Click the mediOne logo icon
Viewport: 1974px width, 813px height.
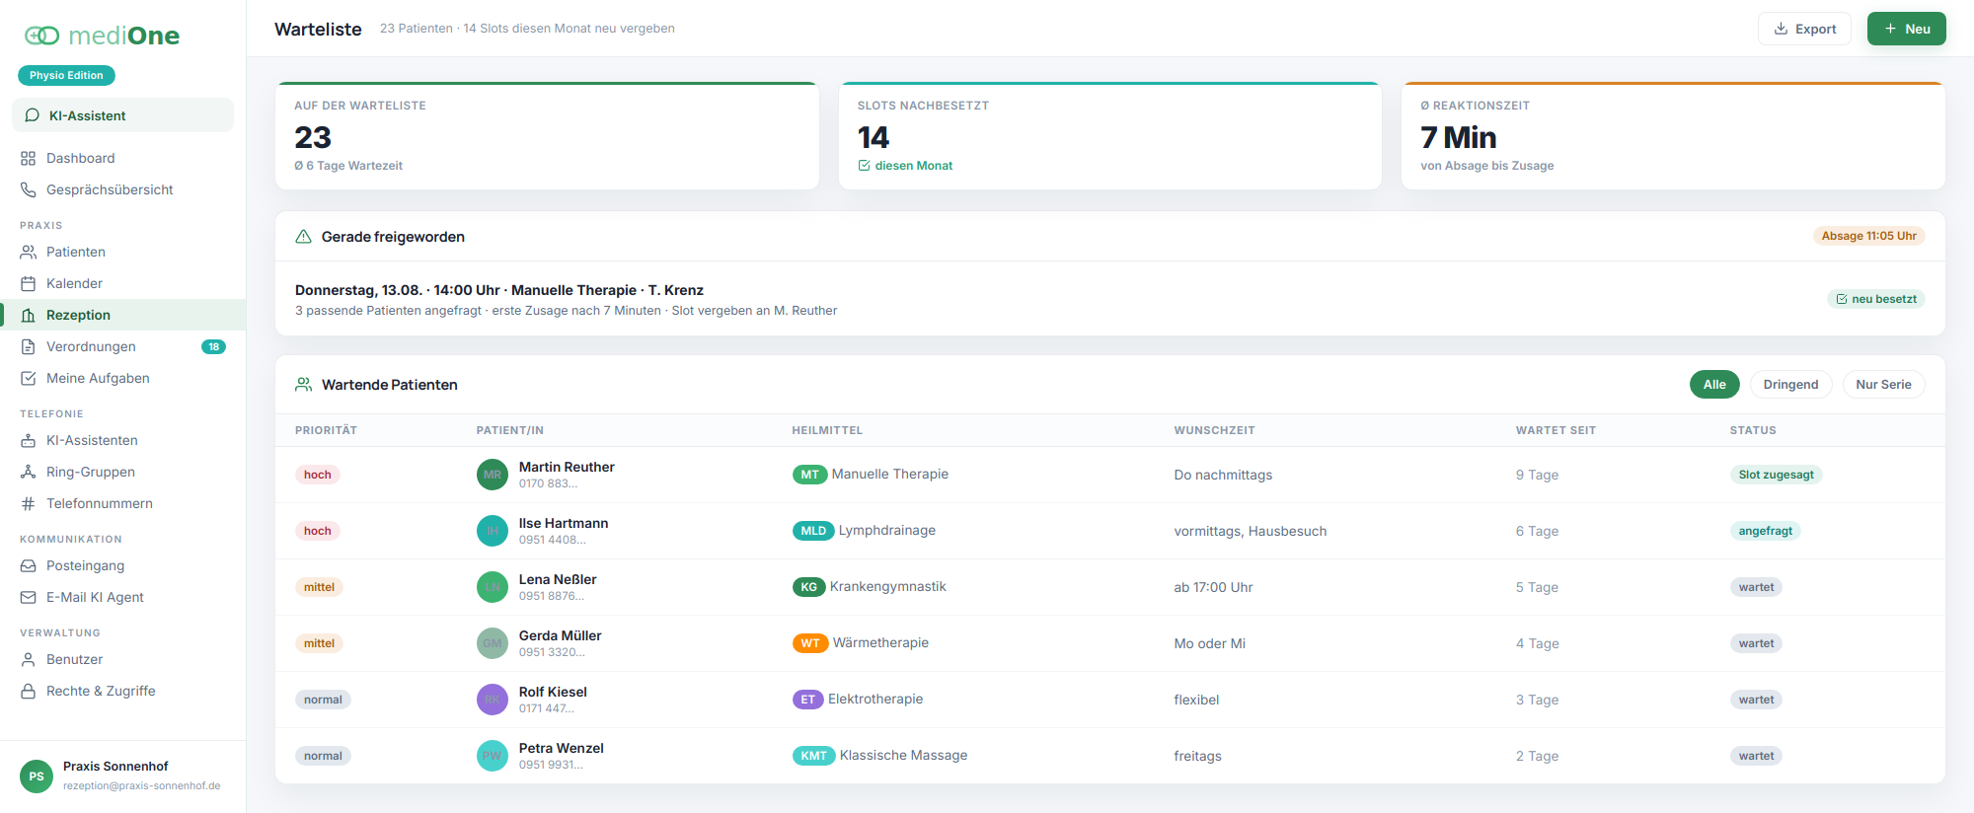41,36
